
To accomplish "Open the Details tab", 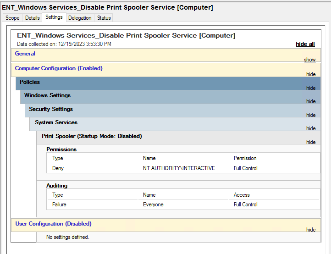I will 32,18.
